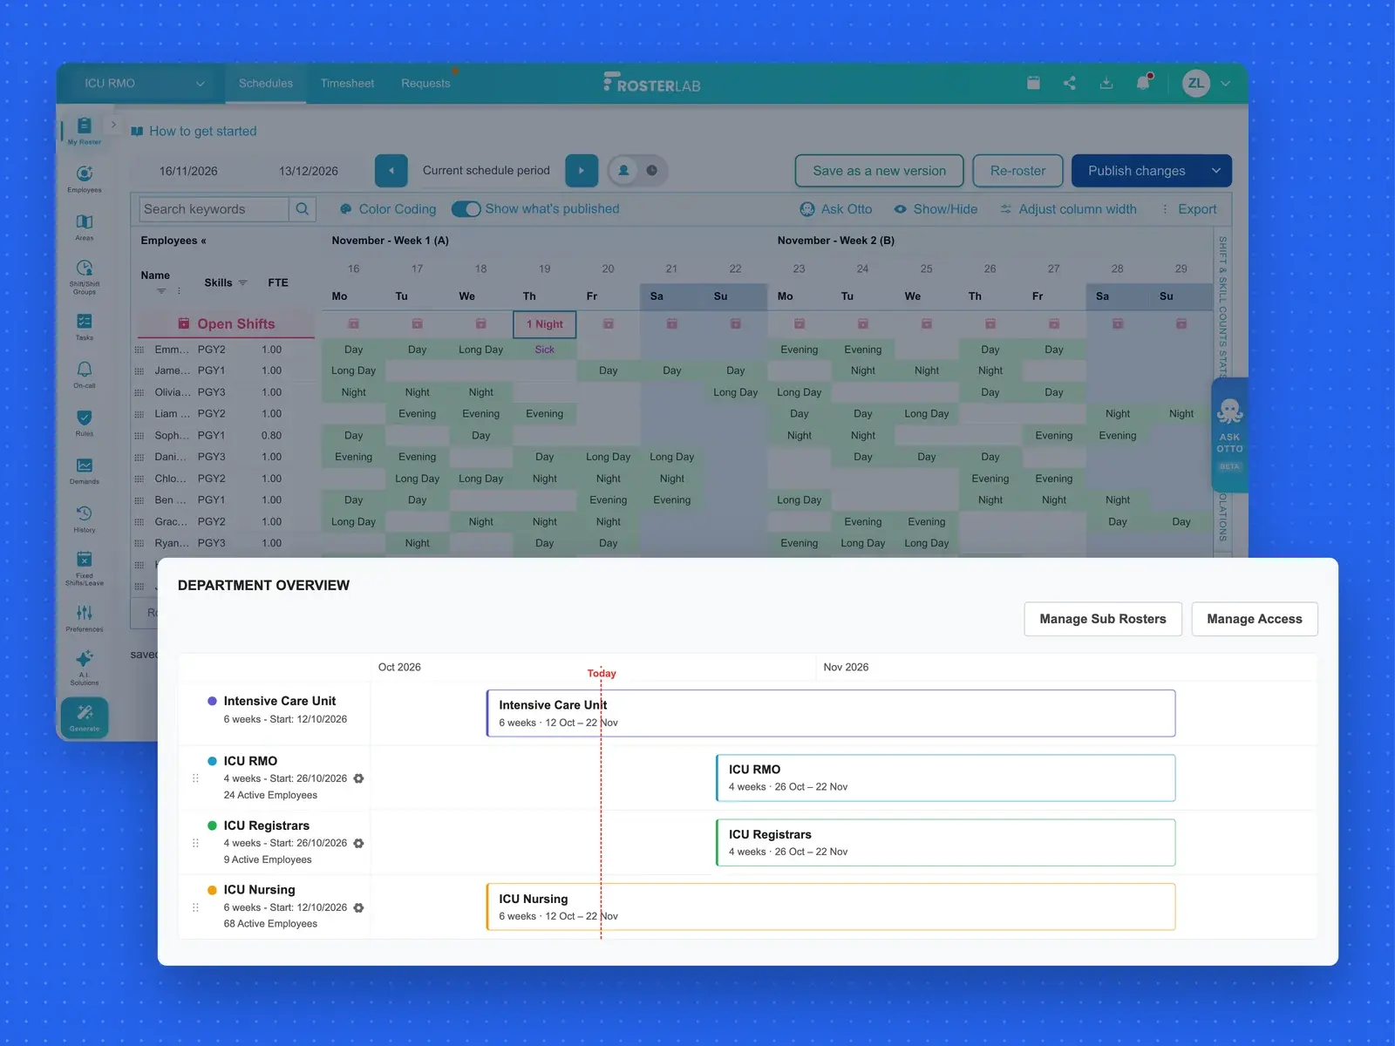Switch to the Timesheet tab
The width and height of the screenshot is (1395, 1046).
click(x=347, y=84)
